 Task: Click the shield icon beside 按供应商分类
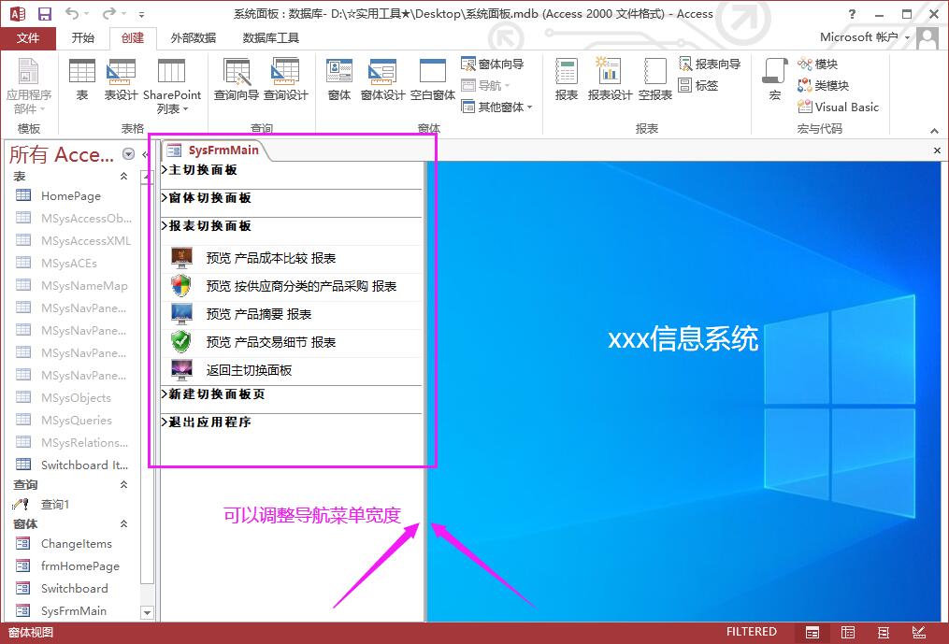click(181, 286)
